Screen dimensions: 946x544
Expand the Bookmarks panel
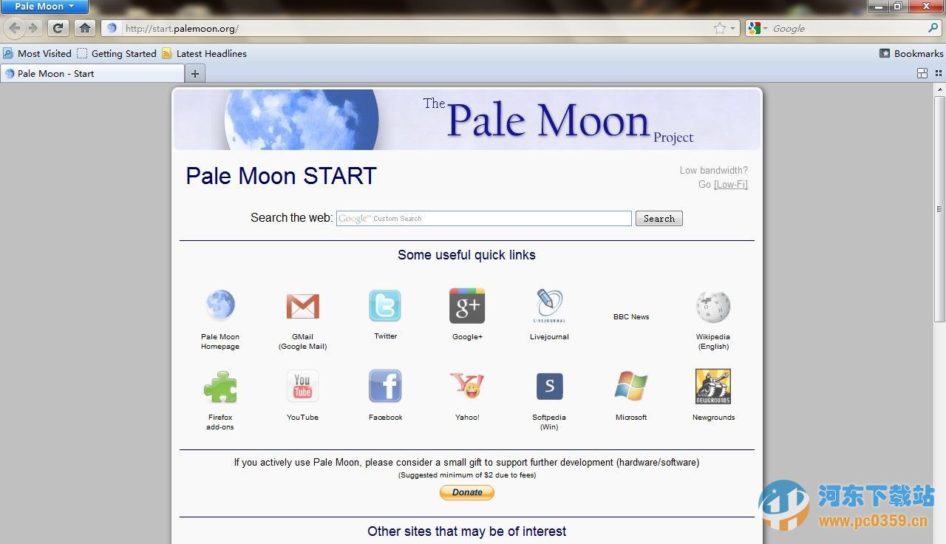click(x=911, y=53)
